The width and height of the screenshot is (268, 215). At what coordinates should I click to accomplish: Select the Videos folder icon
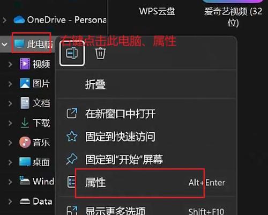tap(25, 64)
